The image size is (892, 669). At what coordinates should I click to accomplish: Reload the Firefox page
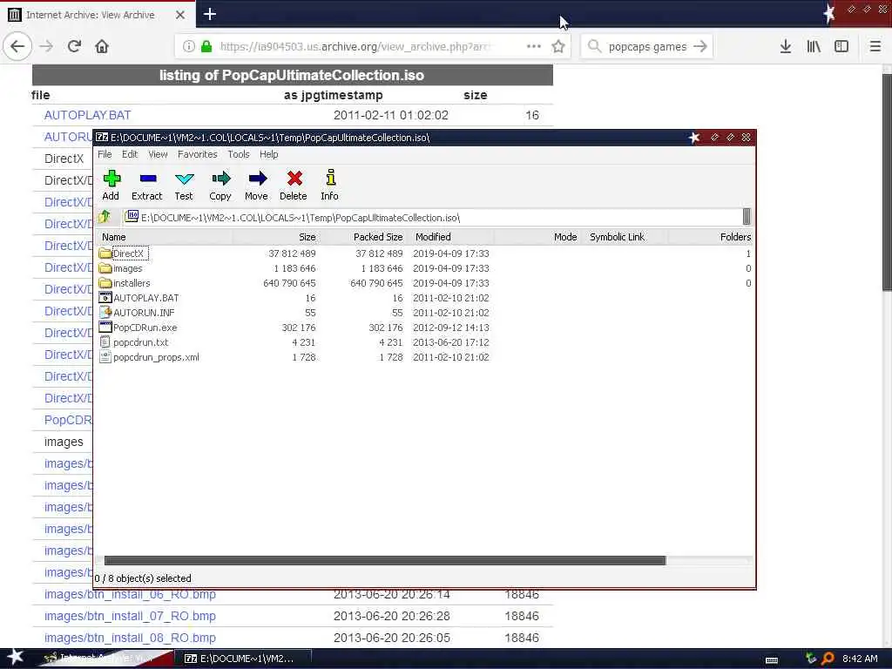pyautogui.click(x=74, y=46)
